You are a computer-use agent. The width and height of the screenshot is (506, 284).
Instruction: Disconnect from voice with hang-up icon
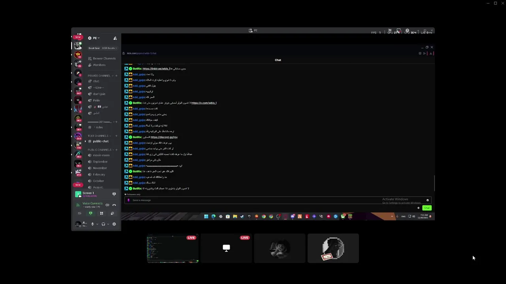pos(114,205)
